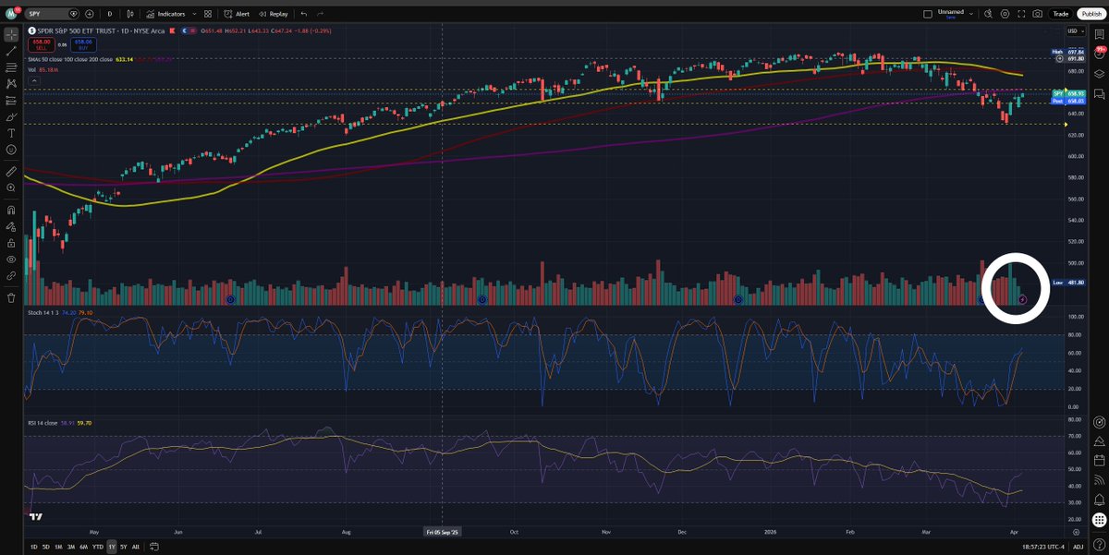Image resolution: width=1109 pixels, height=555 pixels.
Task: Click the Trade button
Action: pyautogui.click(x=1061, y=14)
